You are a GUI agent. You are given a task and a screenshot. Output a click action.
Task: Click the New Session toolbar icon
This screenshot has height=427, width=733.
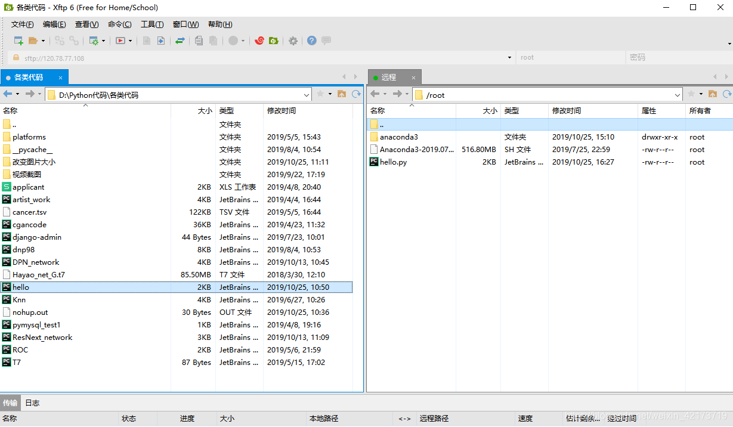coord(18,41)
